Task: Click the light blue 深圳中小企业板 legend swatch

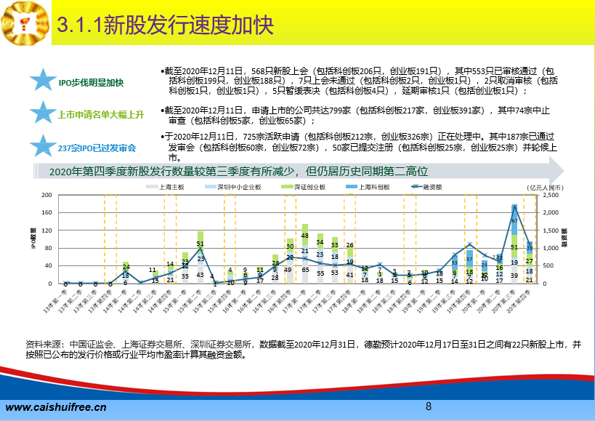Action: click(x=211, y=187)
